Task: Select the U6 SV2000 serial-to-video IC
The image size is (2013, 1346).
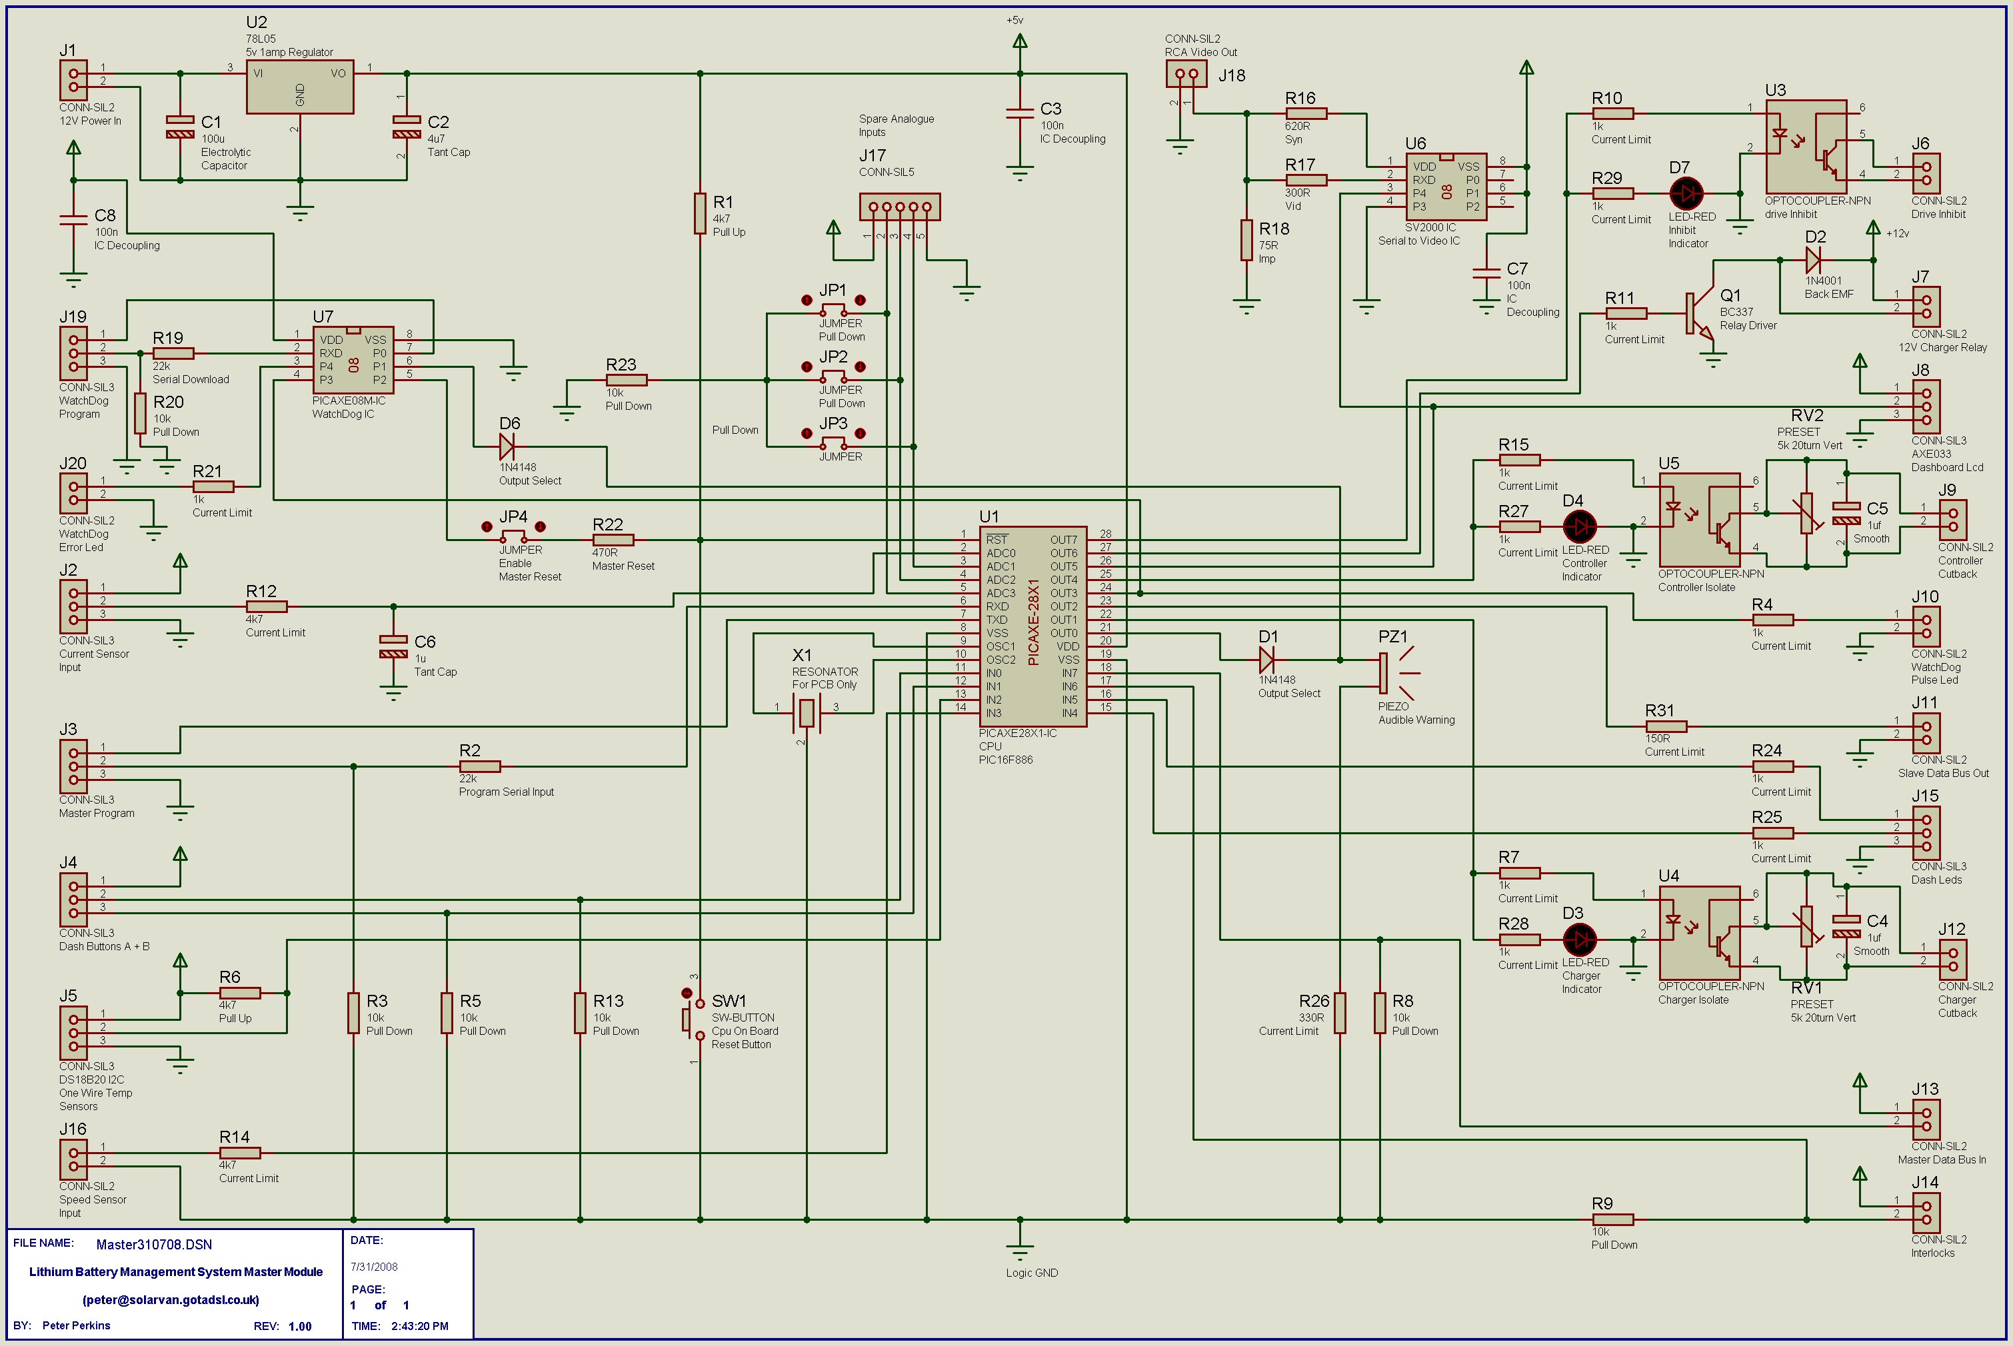Action: pos(1446,187)
